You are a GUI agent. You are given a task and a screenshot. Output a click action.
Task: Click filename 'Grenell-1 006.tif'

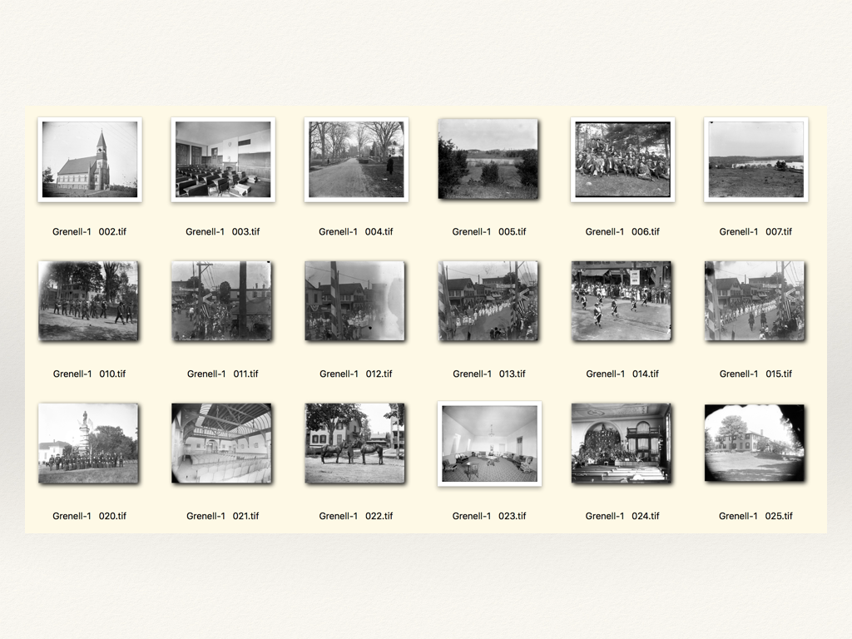[622, 231]
